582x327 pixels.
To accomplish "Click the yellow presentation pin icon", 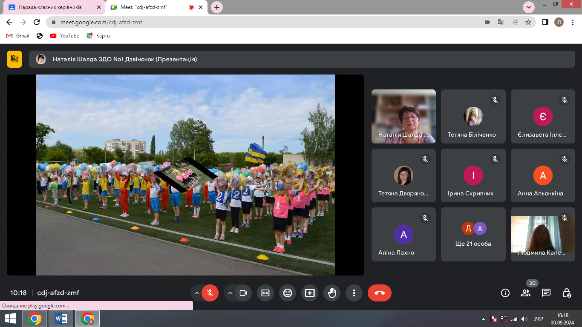I will pyautogui.click(x=14, y=59).
